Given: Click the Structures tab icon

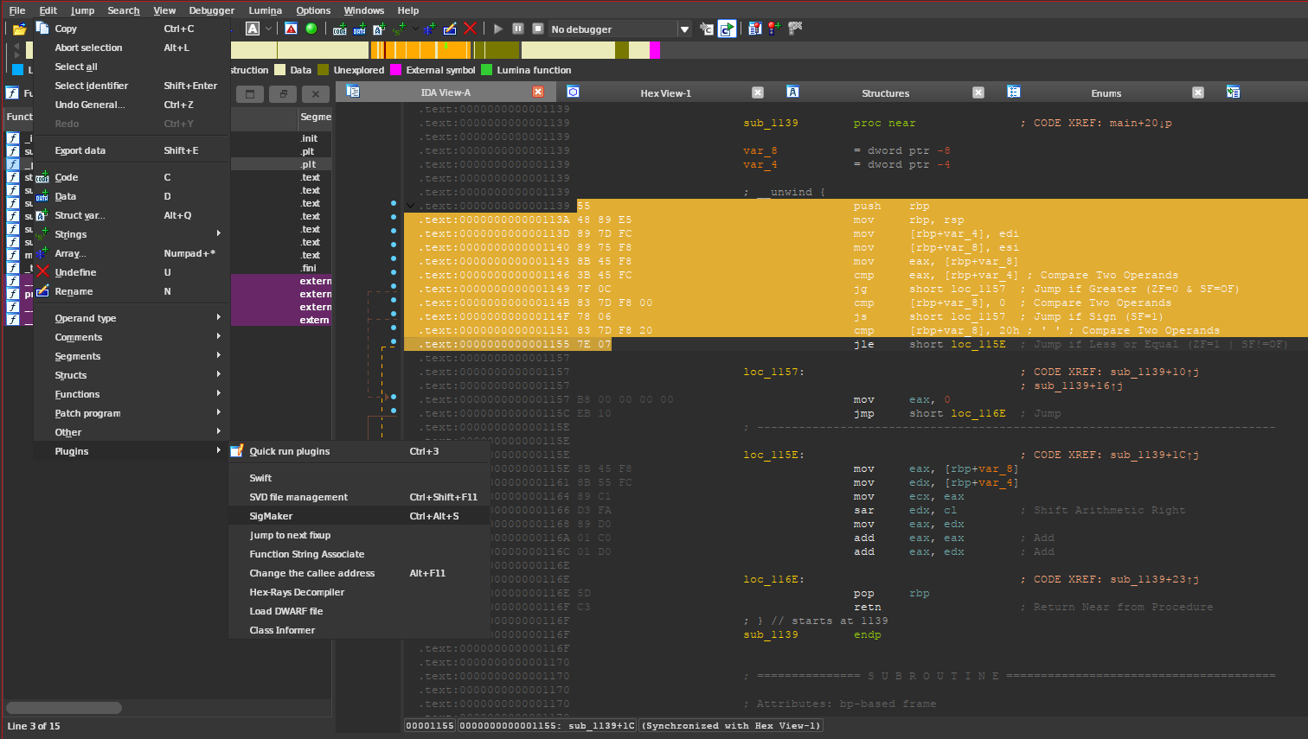Looking at the screenshot, I should click(x=792, y=92).
